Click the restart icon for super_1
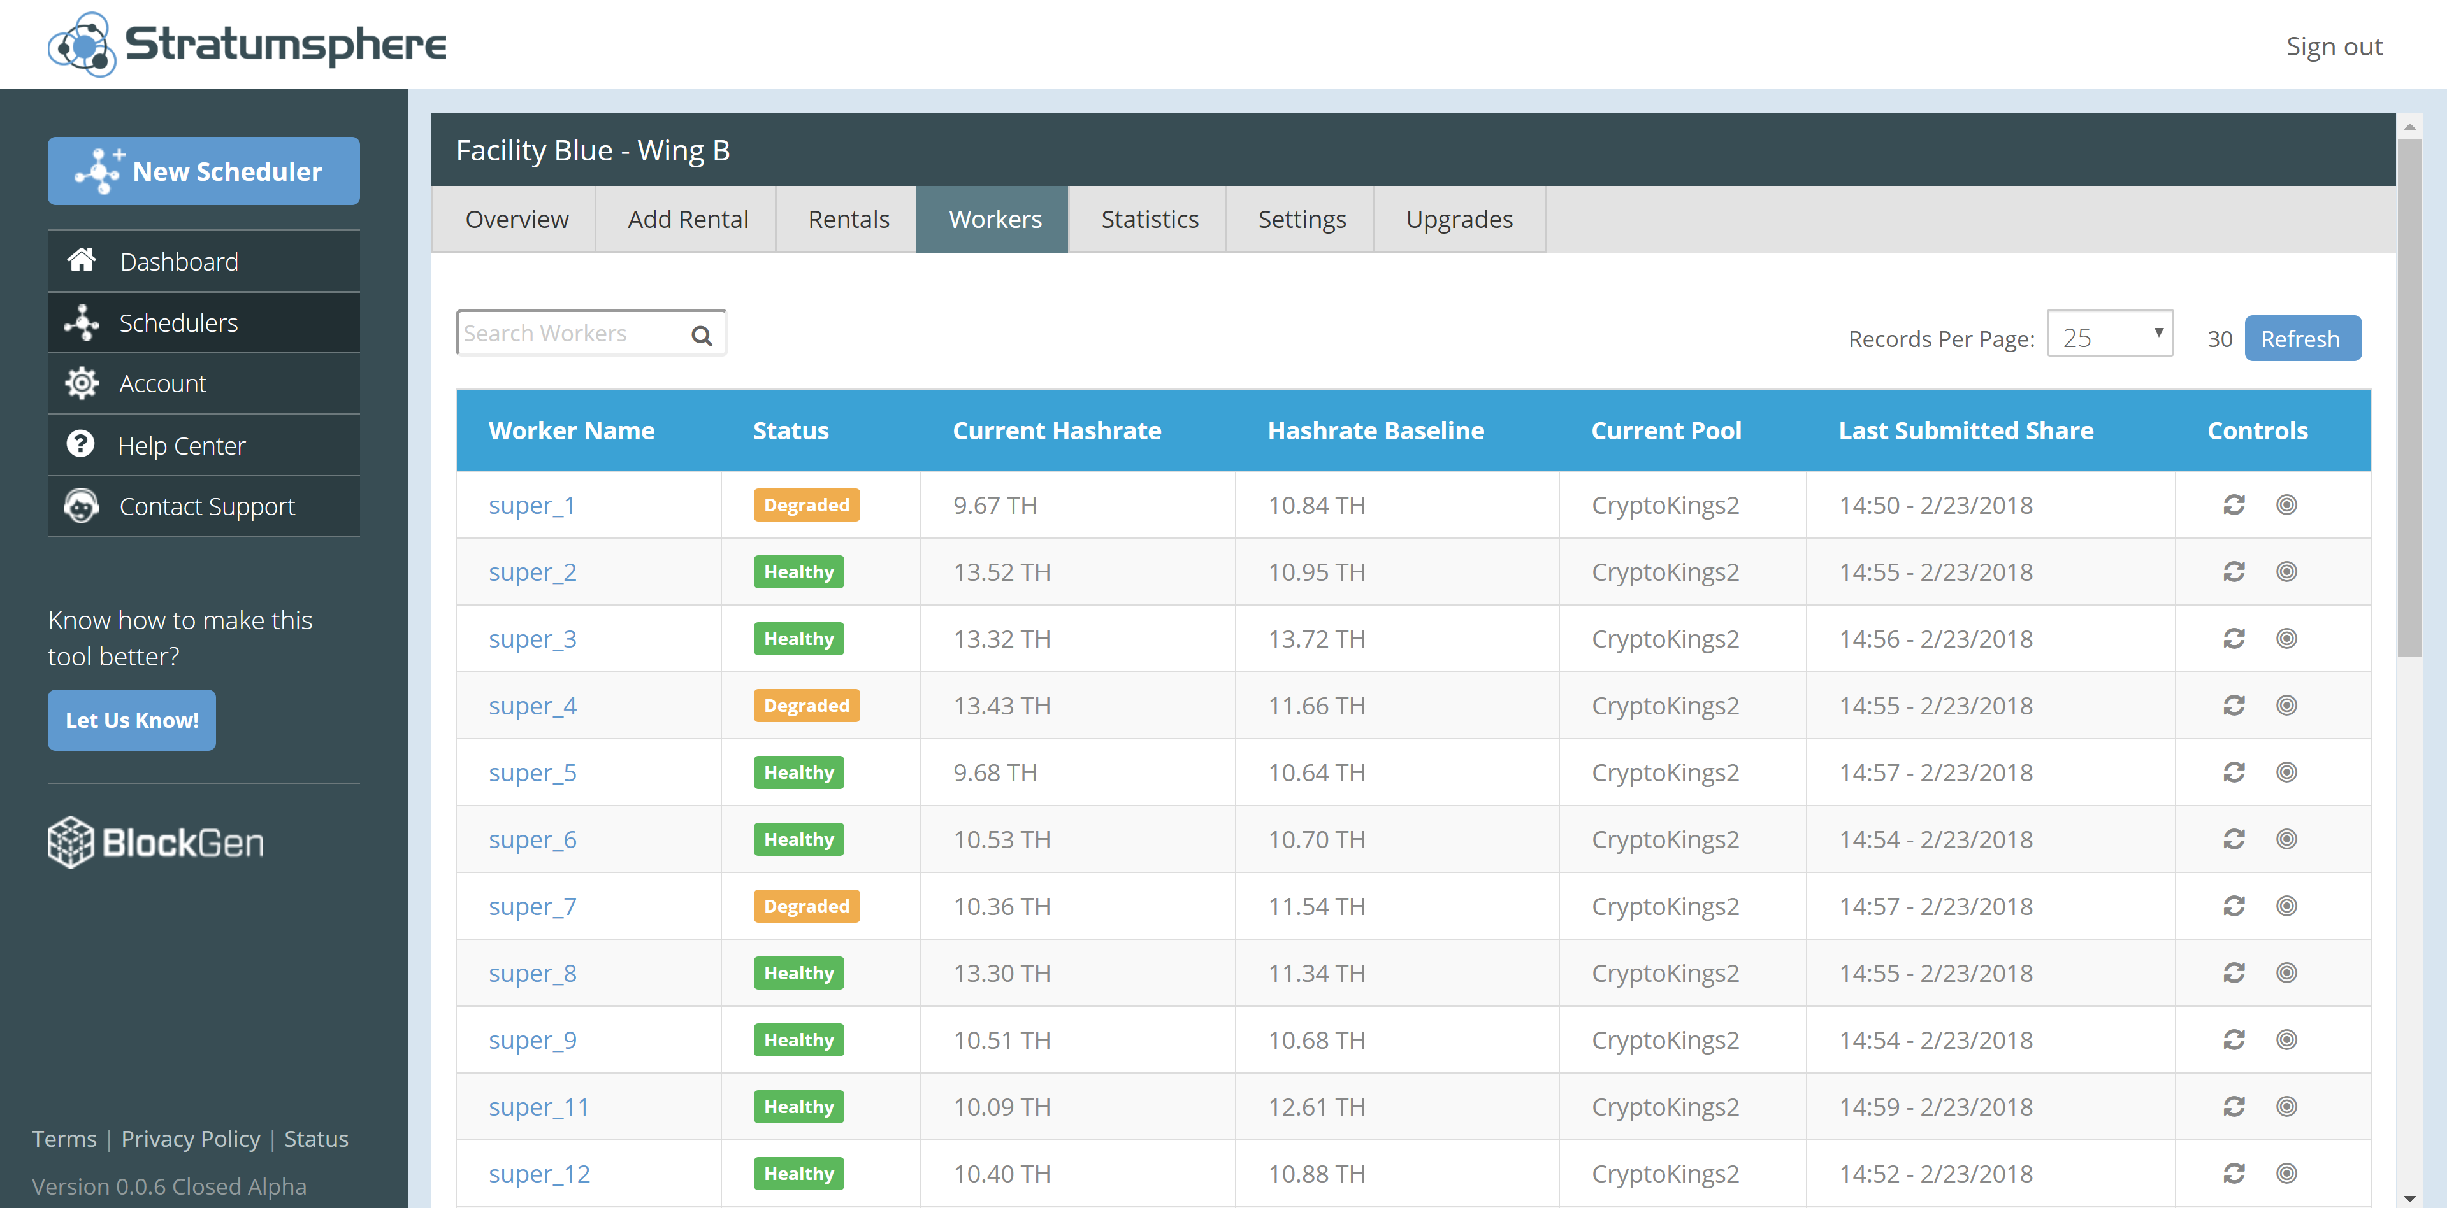Viewport: 2447px width, 1208px height. tap(2234, 505)
